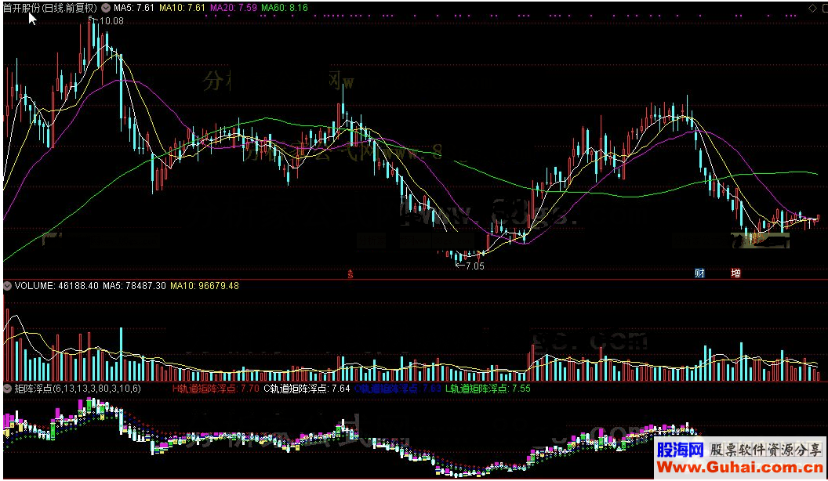Screen dimensions: 828x481
Task: Expand the VOLUME indicator dropdown arrow
Action: click(7, 286)
